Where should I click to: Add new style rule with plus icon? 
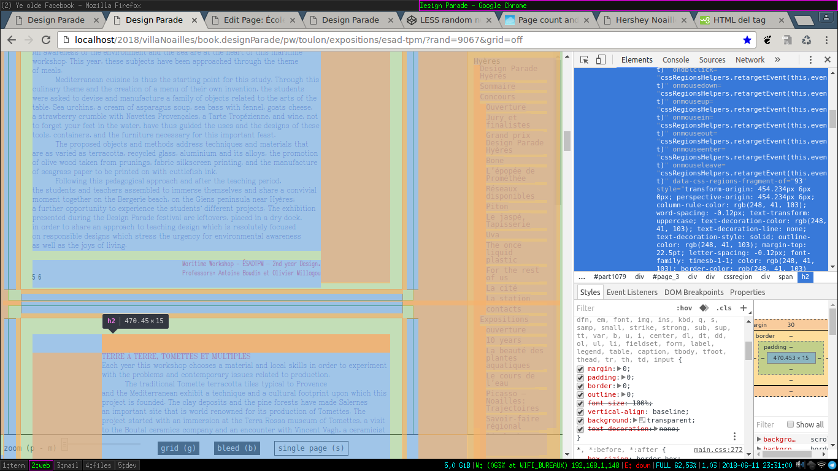coord(744,308)
